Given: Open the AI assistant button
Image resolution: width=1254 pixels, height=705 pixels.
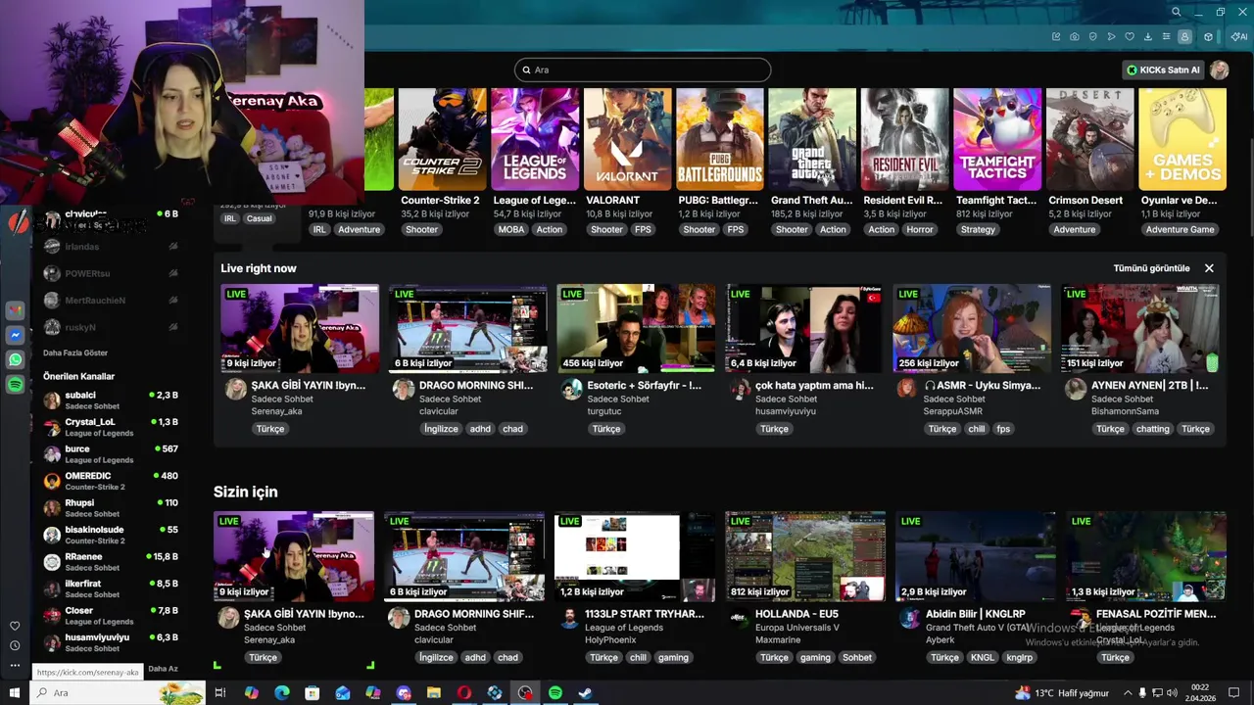Looking at the screenshot, I should pyautogui.click(x=1239, y=37).
